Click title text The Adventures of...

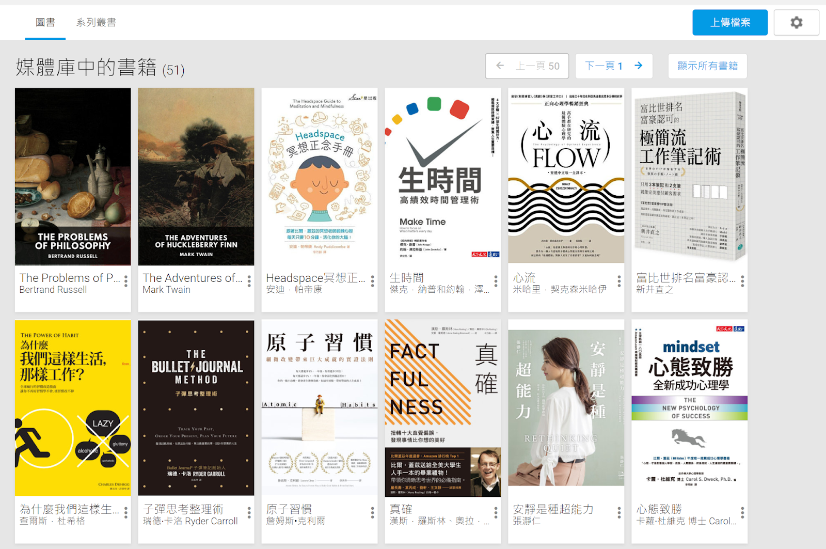[192, 278]
